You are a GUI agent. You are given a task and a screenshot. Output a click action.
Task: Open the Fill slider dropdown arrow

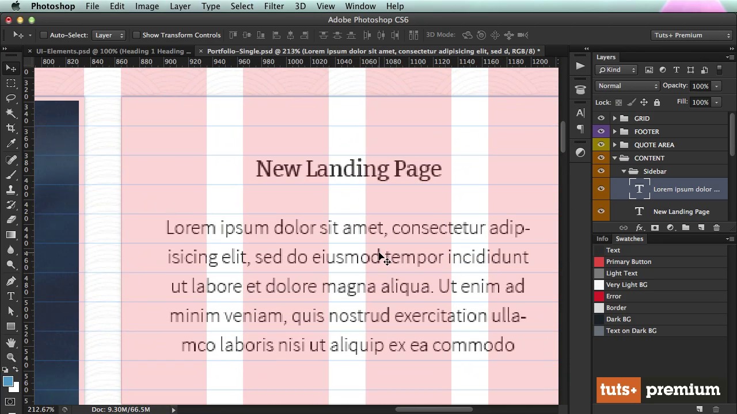[716, 102]
